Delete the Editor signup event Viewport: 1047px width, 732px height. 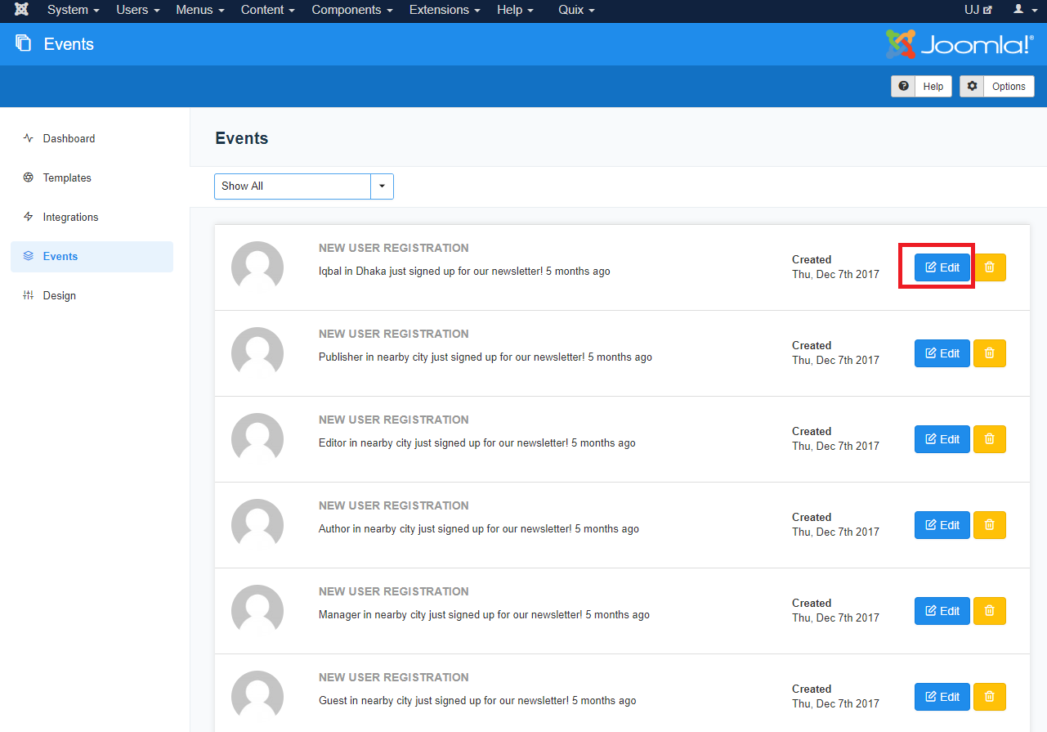click(990, 439)
